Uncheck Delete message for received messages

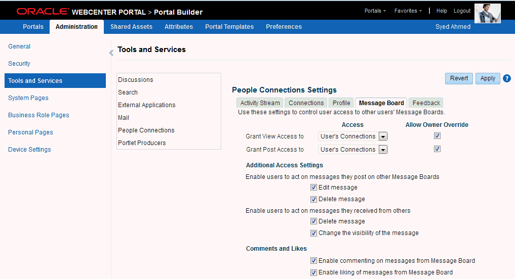click(313, 221)
